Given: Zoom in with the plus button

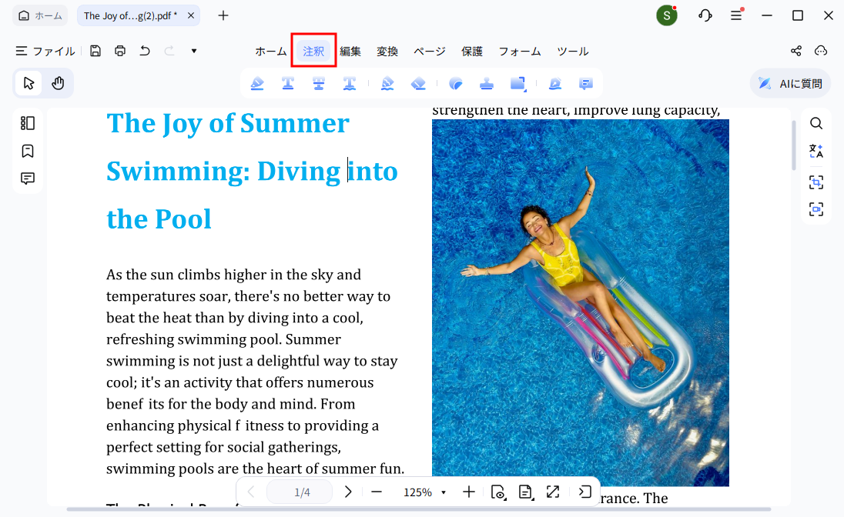Looking at the screenshot, I should pyautogui.click(x=469, y=492).
